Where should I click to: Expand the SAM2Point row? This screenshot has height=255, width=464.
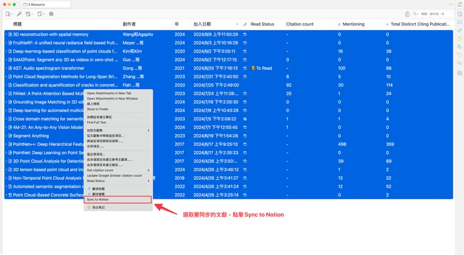(x=6, y=60)
